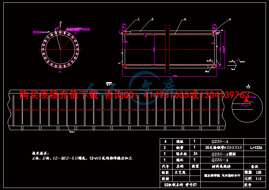Image resolution: width=269 pixels, height=190 pixels.
Task: Click the '技术要求:' heading text
Action: (x=40, y=153)
